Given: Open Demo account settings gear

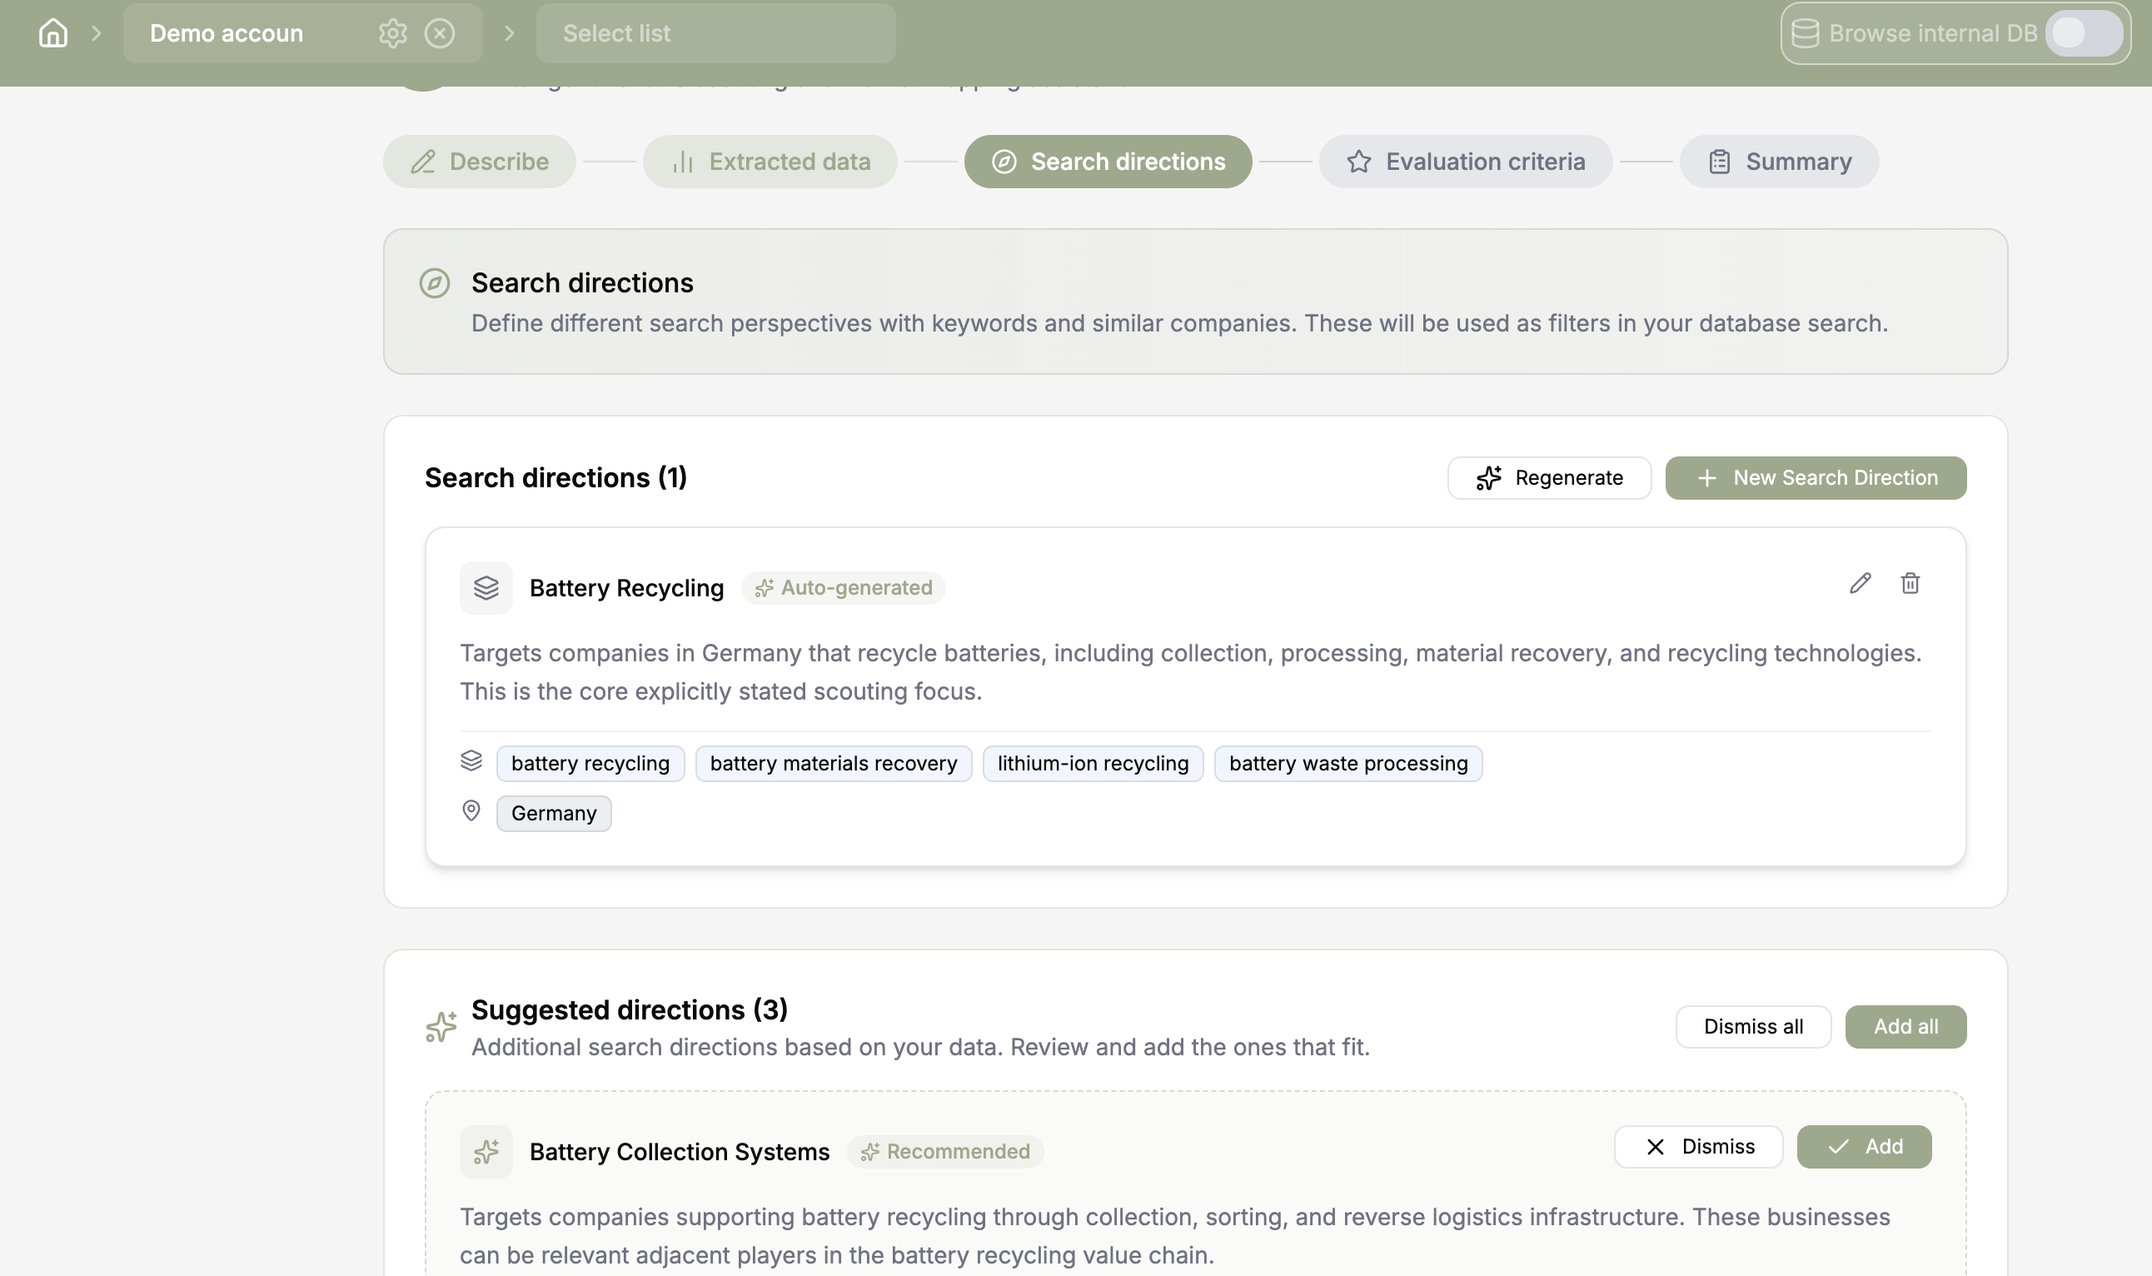Looking at the screenshot, I should pos(393,32).
